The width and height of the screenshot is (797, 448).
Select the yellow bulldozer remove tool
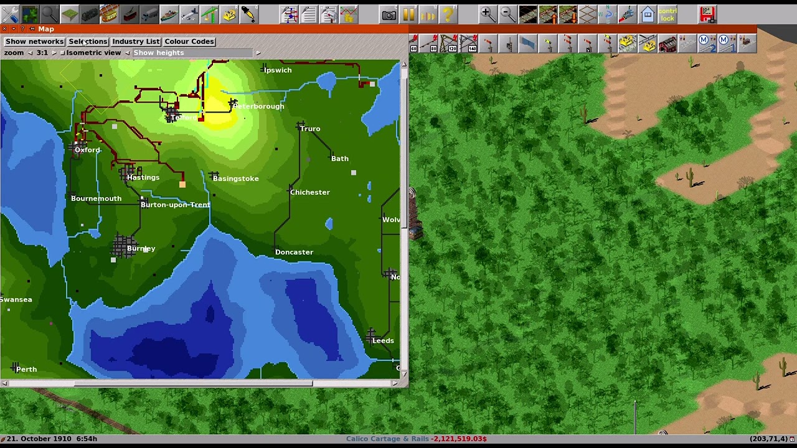point(229,14)
